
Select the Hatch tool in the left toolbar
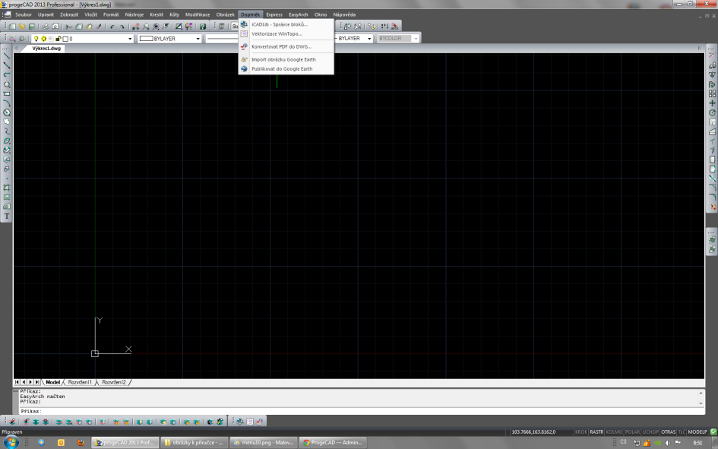pyautogui.click(x=7, y=188)
